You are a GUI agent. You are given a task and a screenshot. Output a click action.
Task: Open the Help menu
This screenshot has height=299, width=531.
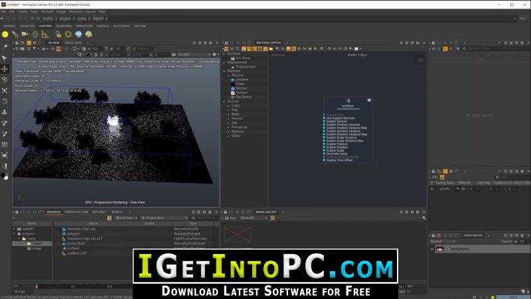pyautogui.click(x=102, y=11)
